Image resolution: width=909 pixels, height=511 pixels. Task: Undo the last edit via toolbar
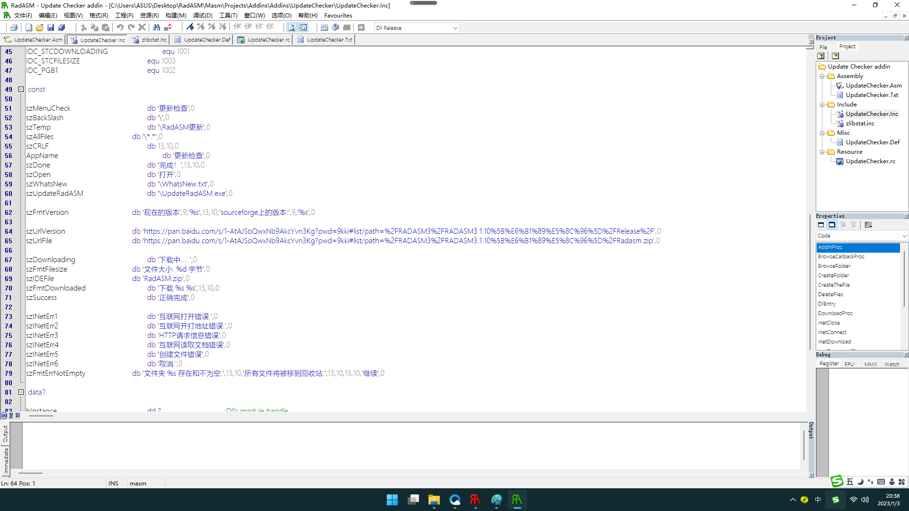point(120,27)
